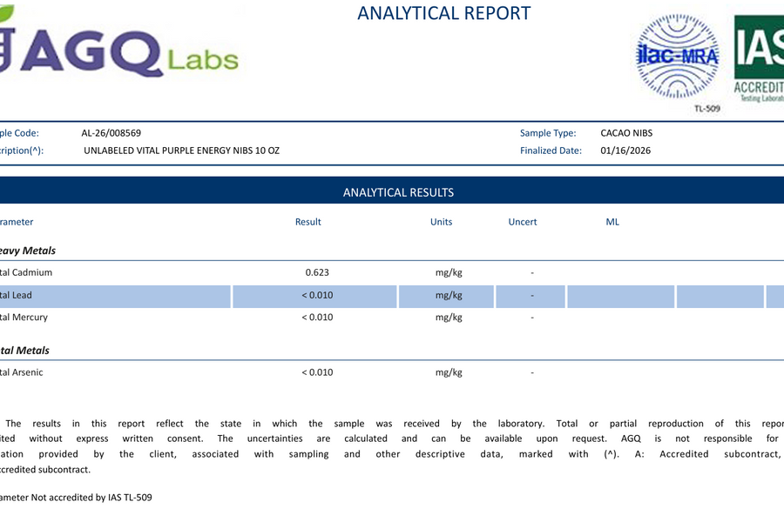Viewport: 784px width, 522px height.
Task: Click the Vital Purple Energy Nibs description
Action: (x=181, y=151)
